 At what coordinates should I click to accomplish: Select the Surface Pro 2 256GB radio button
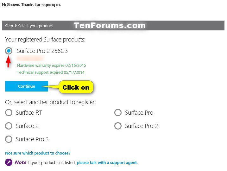tap(9, 51)
